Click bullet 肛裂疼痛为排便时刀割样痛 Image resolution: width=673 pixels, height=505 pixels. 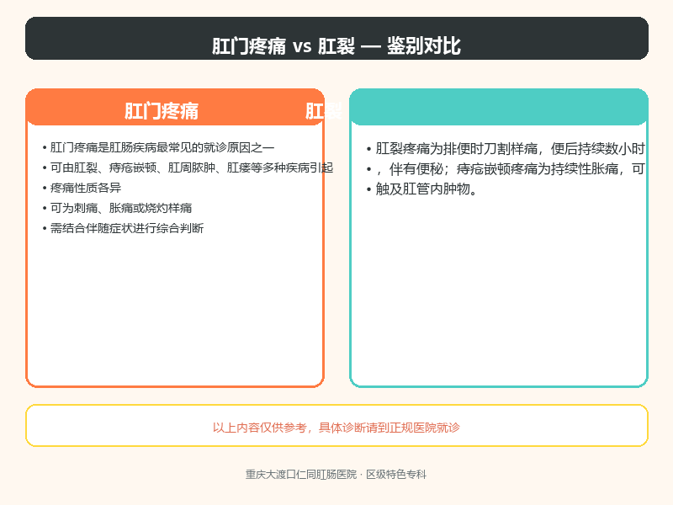coord(506,149)
